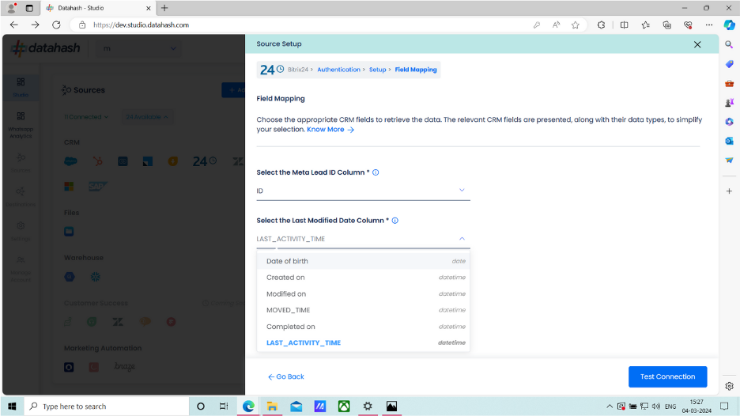Open the Mail app from the taskbar
The image size is (740, 416).
[x=296, y=406]
